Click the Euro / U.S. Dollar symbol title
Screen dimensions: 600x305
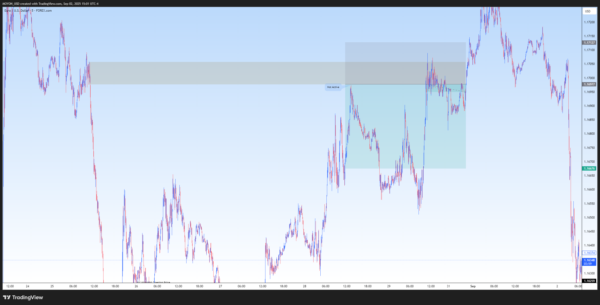coord(17,11)
